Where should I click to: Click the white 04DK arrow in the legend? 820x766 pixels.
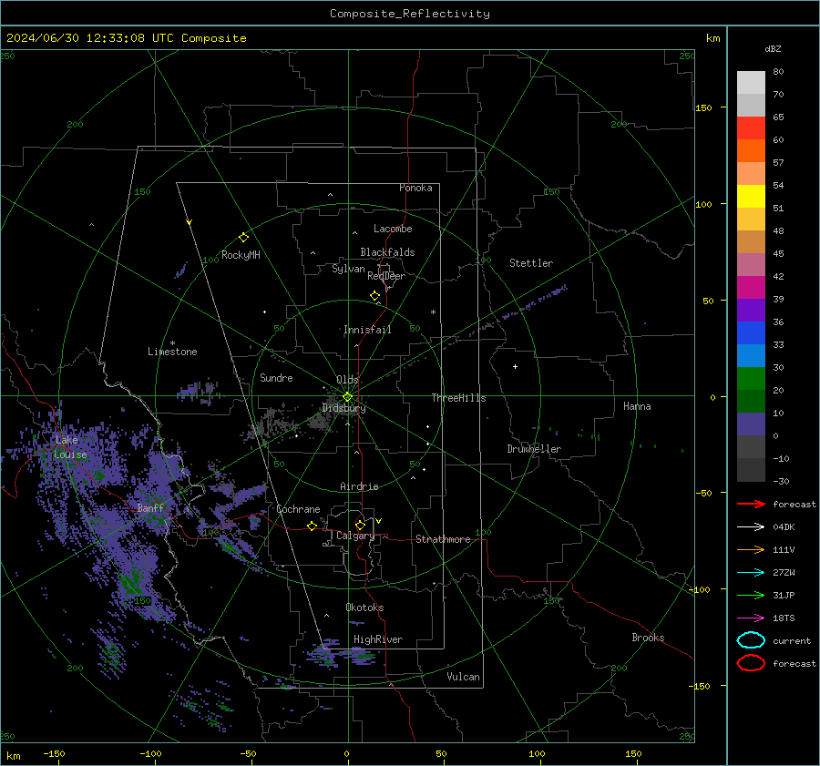point(751,527)
